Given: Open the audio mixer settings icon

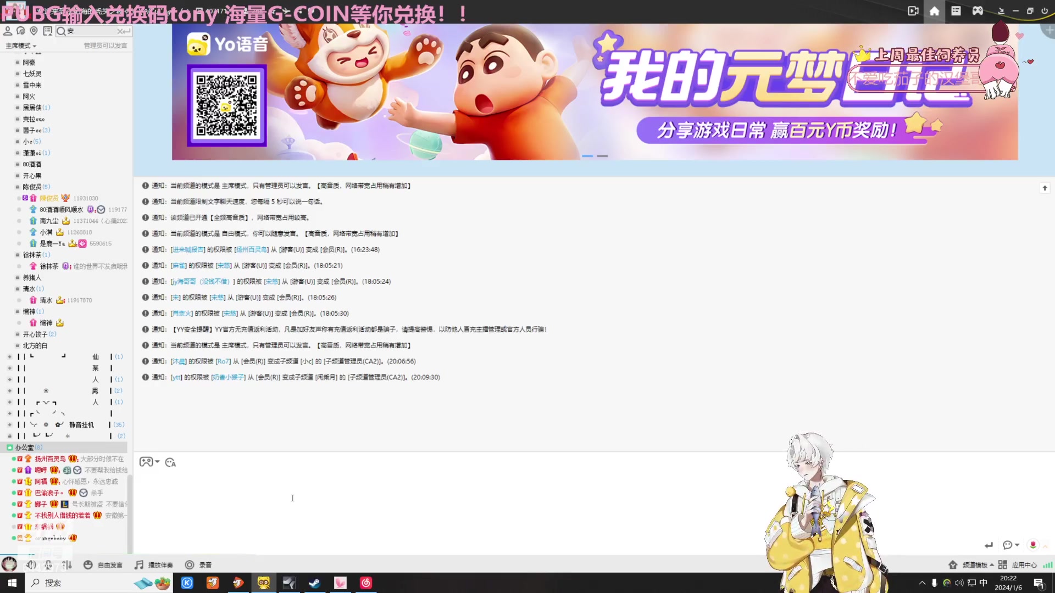Looking at the screenshot, I should [67, 564].
